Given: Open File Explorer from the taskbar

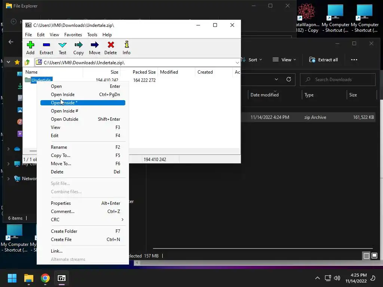Looking at the screenshot, I should tap(28, 278).
